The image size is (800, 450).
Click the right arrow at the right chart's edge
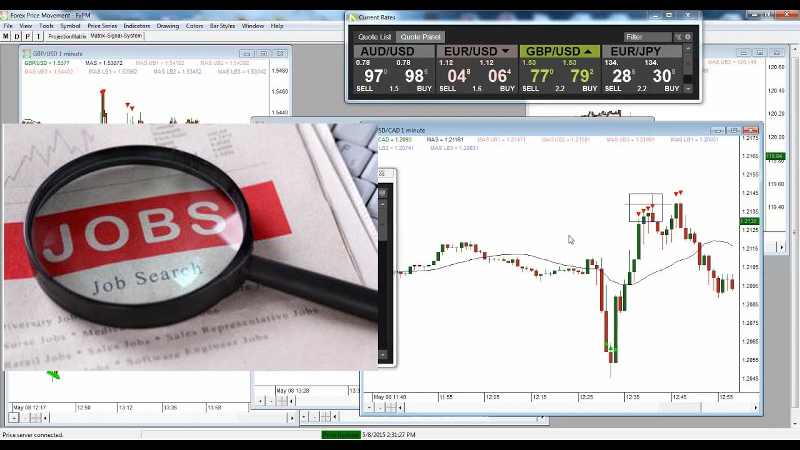tap(781, 247)
